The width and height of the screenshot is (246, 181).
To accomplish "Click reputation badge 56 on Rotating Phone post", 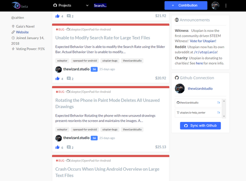I will pyautogui.click(x=94, y=138).
